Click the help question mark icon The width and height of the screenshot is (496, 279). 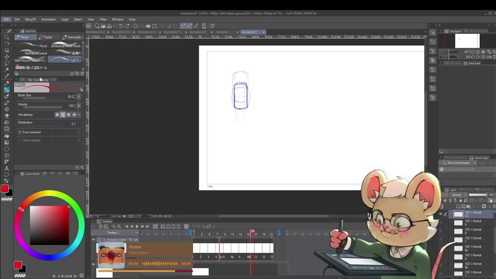pos(212,26)
